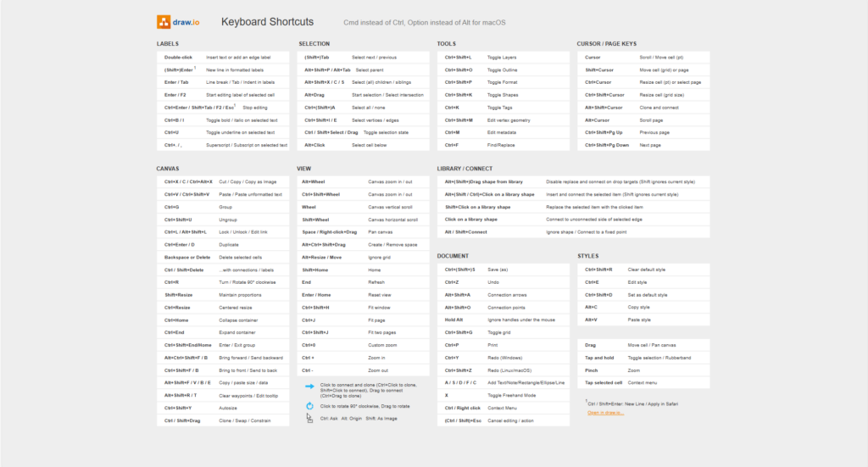The width and height of the screenshot is (868, 467).
Task: Open the 'Open in draw.io...' link
Action: click(605, 413)
